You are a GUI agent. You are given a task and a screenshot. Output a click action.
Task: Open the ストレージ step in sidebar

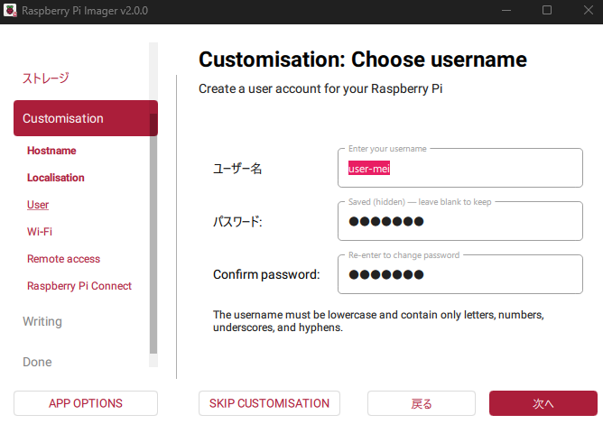click(45, 78)
